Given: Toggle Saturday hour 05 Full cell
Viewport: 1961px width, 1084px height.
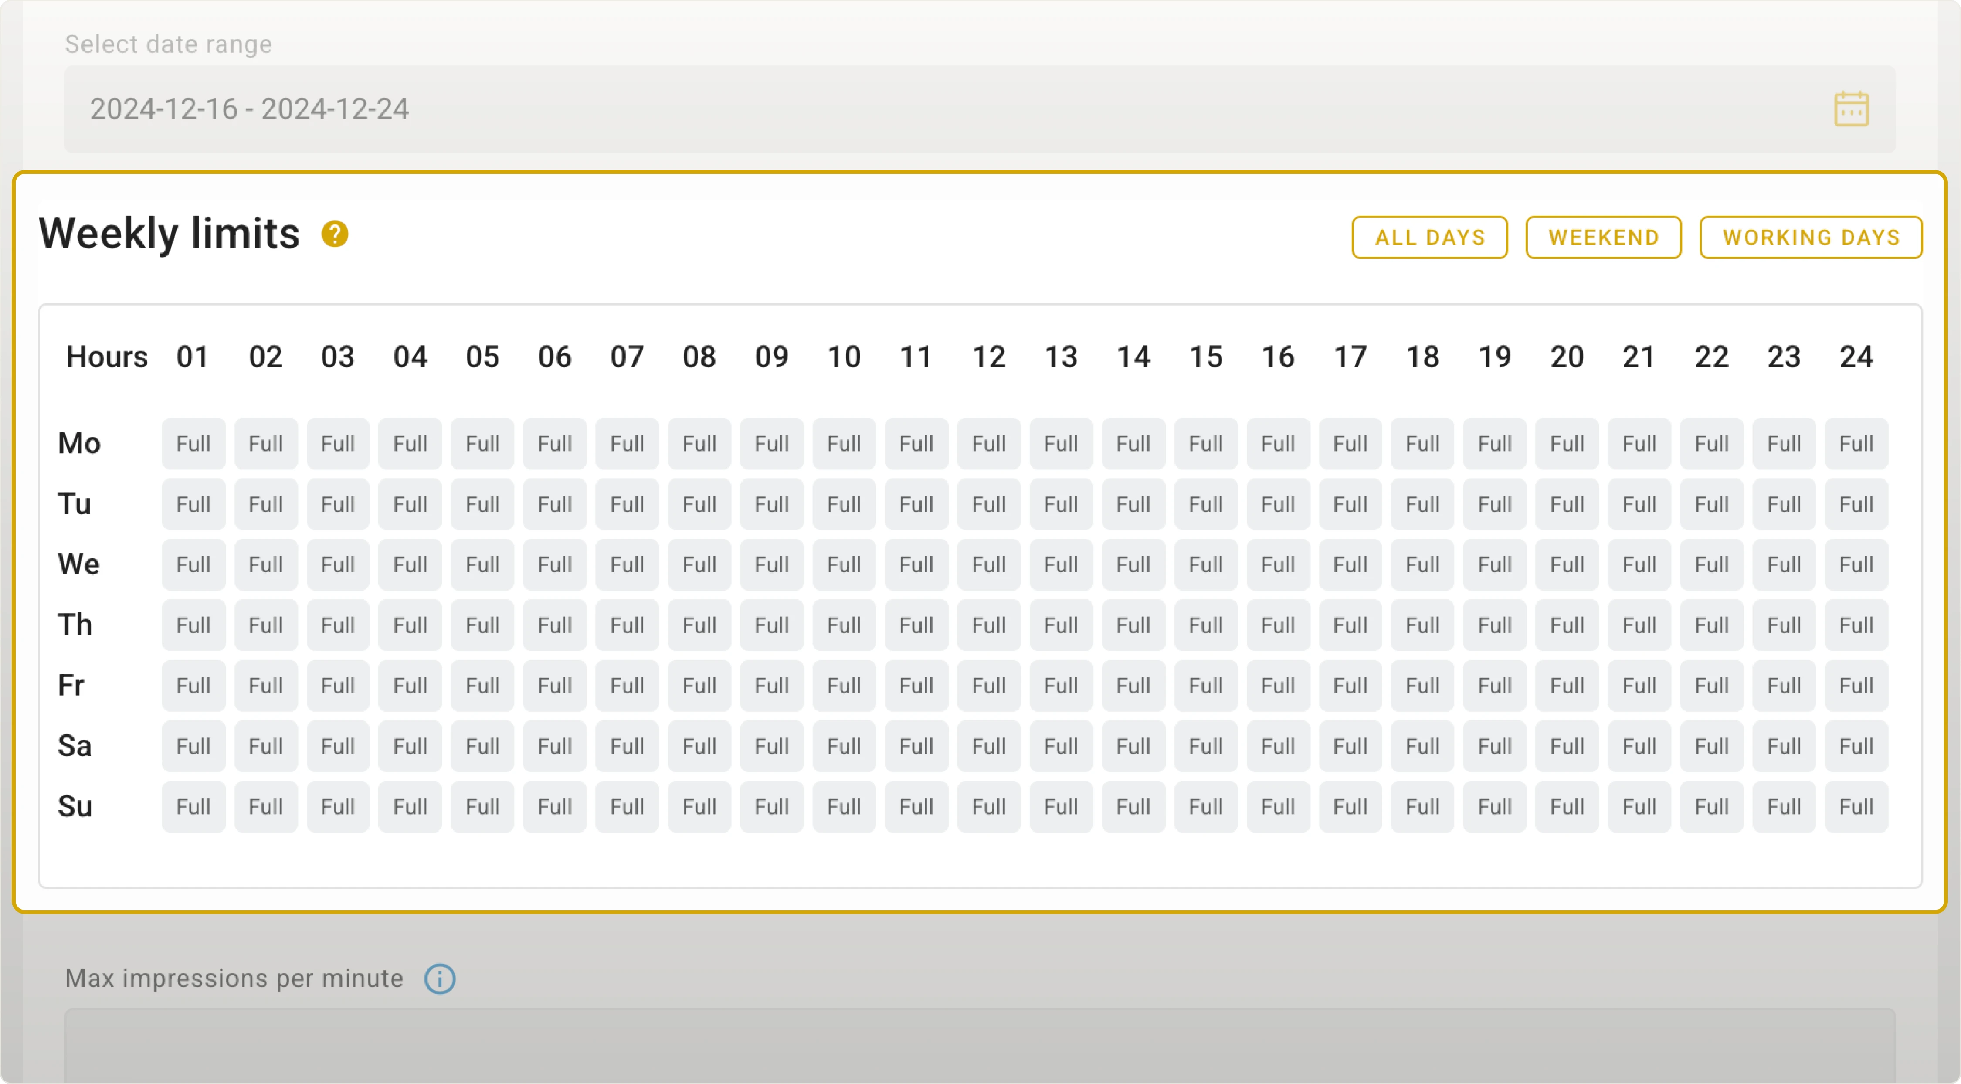Looking at the screenshot, I should (x=483, y=746).
